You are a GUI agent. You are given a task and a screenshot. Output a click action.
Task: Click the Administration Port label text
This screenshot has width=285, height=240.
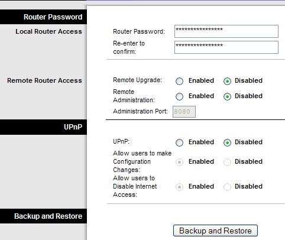[140, 111]
